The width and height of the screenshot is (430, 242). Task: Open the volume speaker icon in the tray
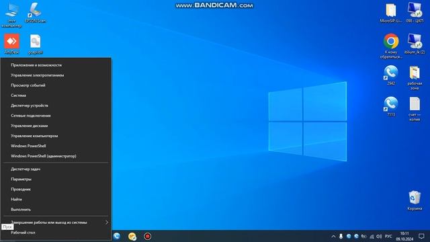(x=379, y=236)
